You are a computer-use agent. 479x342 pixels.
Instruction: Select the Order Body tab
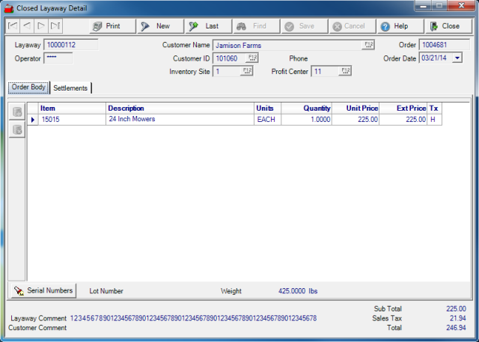pyautogui.click(x=29, y=88)
